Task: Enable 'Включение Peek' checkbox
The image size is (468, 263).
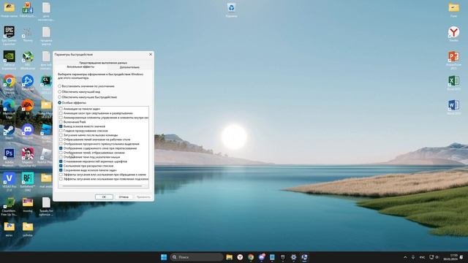Action: click(61, 122)
